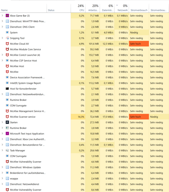Select McAfee Vulnerability Scanner row using 4,6 MB

pyautogui.click(x=84, y=162)
